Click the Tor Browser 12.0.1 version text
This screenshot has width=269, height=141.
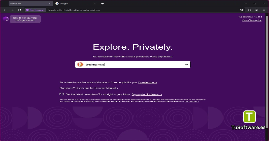coord(250,17)
